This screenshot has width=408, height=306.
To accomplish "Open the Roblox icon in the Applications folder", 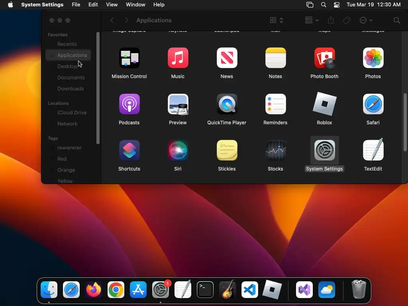I will click(324, 104).
